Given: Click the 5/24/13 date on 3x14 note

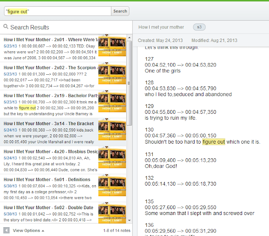Looking at the screenshot, I should coord(10,130).
